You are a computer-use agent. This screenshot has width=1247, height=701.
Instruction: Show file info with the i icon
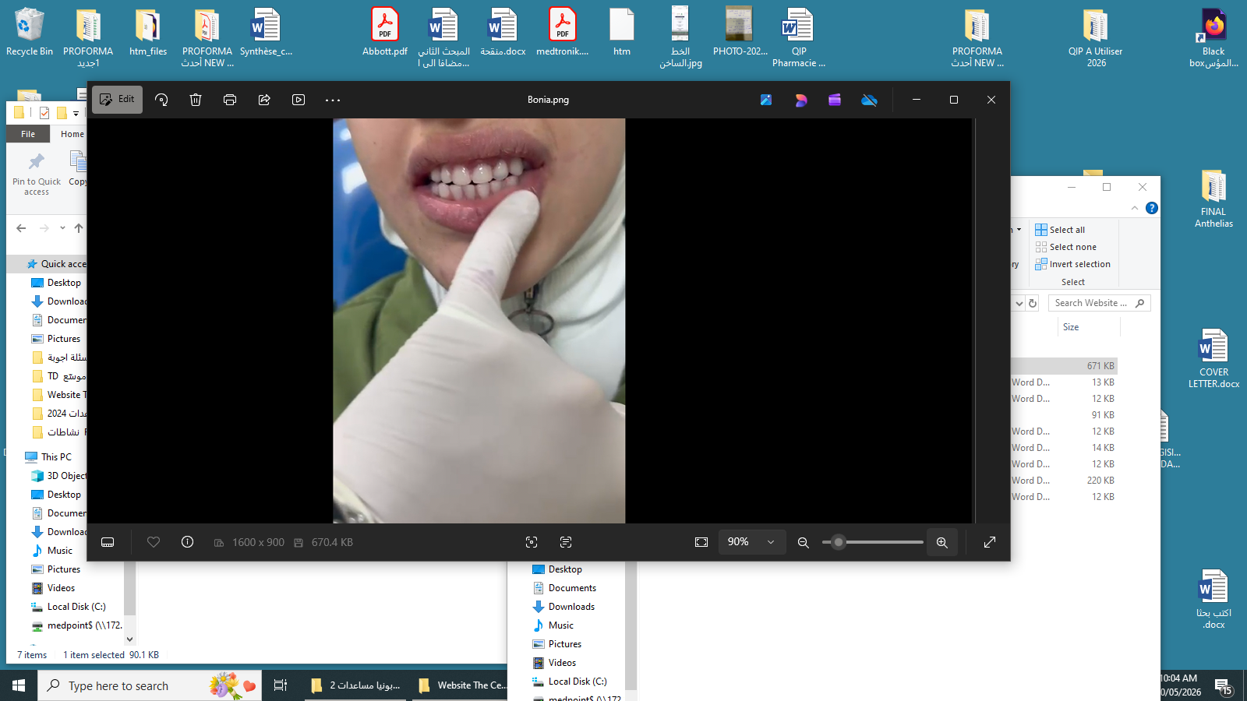188,542
